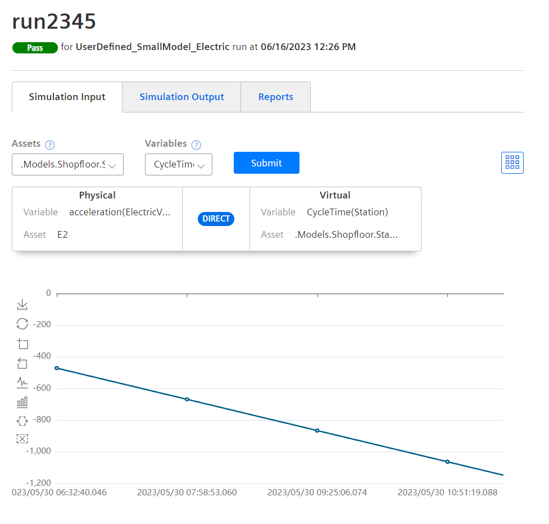Clear the chart selection area
Viewport: 549px width, 524px height.
point(22,439)
